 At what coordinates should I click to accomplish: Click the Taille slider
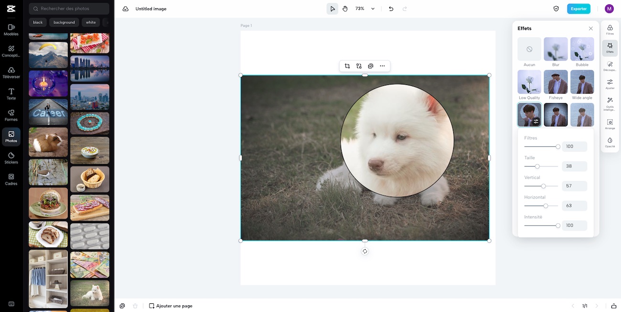[x=537, y=166]
